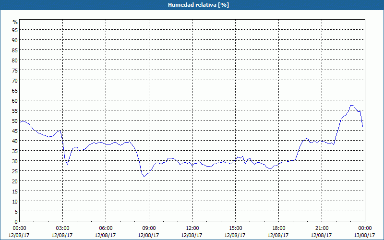Click the "Humedad relativa [%]" chart title
This screenshot has height=240, width=384.
[x=198, y=5]
